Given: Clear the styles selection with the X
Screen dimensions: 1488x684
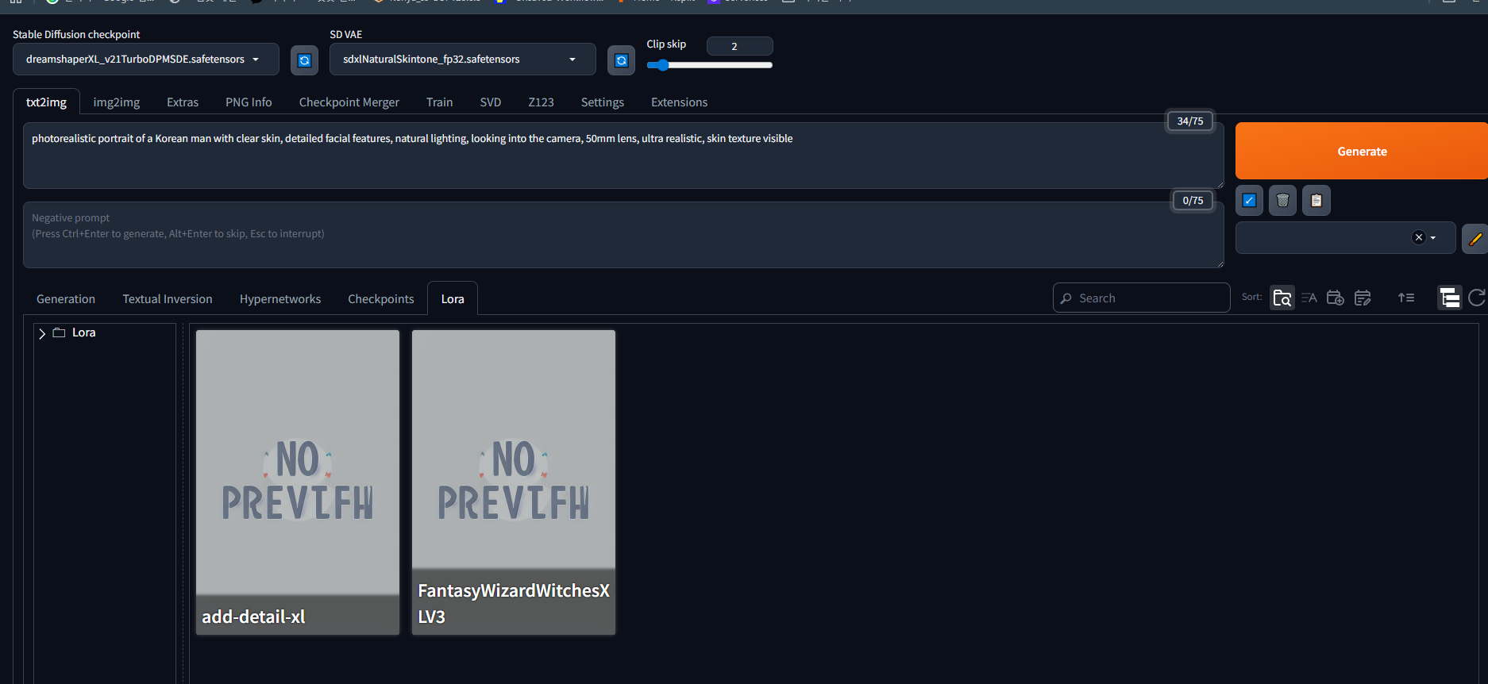Looking at the screenshot, I should point(1418,237).
